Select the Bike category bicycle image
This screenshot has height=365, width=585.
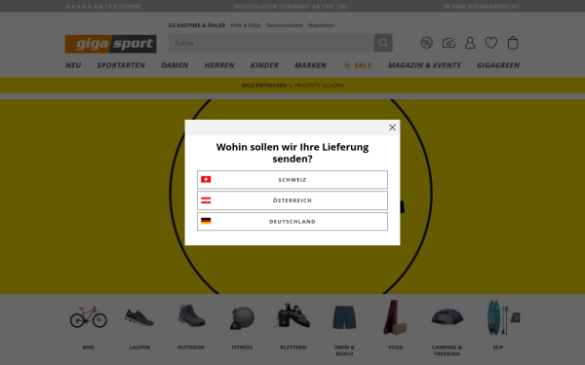pyautogui.click(x=89, y=317)
